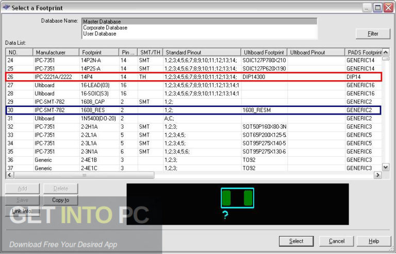Sort by the NO. column header
The height and width of the screenshot is (254, 396).
(20, 52)
